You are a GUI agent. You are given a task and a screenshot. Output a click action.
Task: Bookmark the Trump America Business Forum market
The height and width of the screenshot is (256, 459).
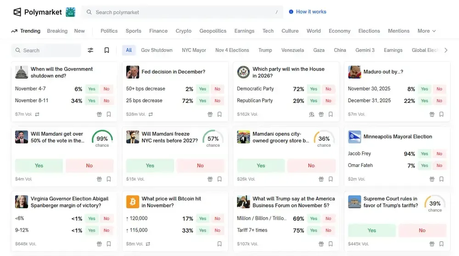330,244
